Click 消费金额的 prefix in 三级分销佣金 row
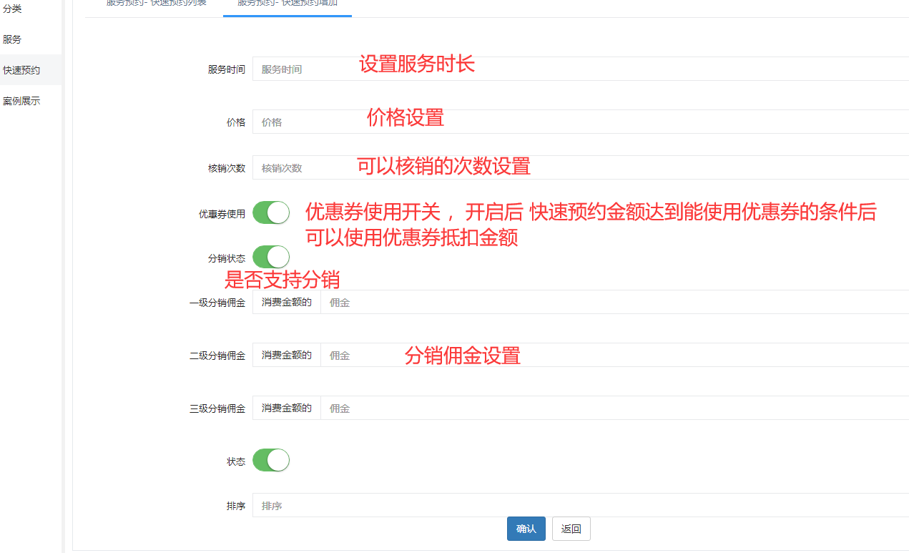 click(287, 408)
